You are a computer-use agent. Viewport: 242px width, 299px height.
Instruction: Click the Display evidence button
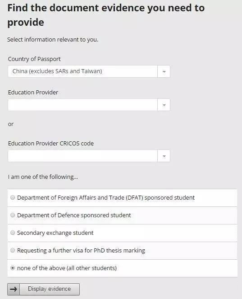44,289
